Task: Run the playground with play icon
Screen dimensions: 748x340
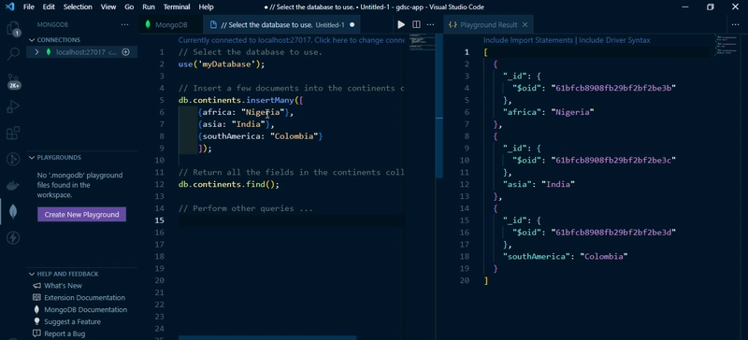Action: pos(401,24)
